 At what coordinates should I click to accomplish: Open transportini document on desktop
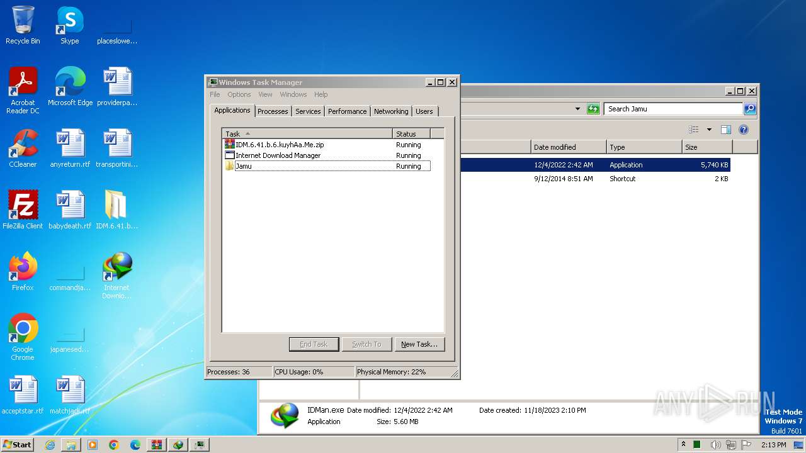116,148
